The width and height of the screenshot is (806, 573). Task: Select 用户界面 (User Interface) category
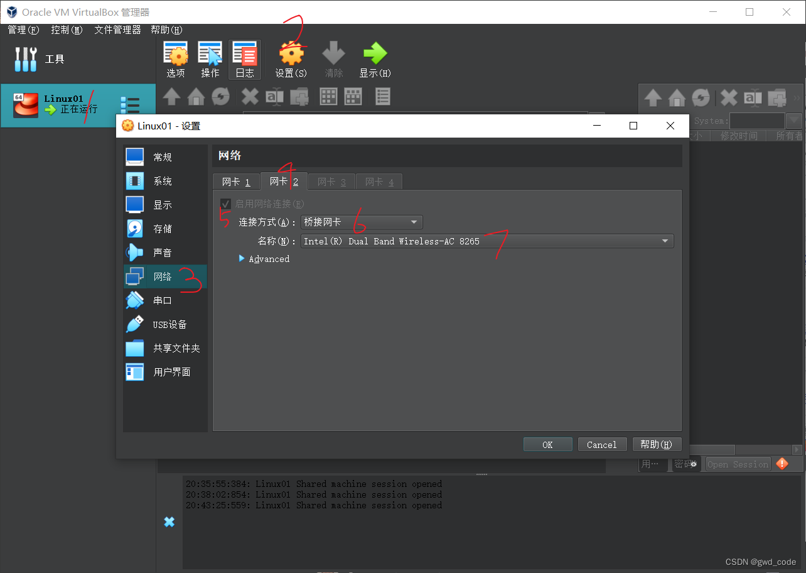coord(165,372)
